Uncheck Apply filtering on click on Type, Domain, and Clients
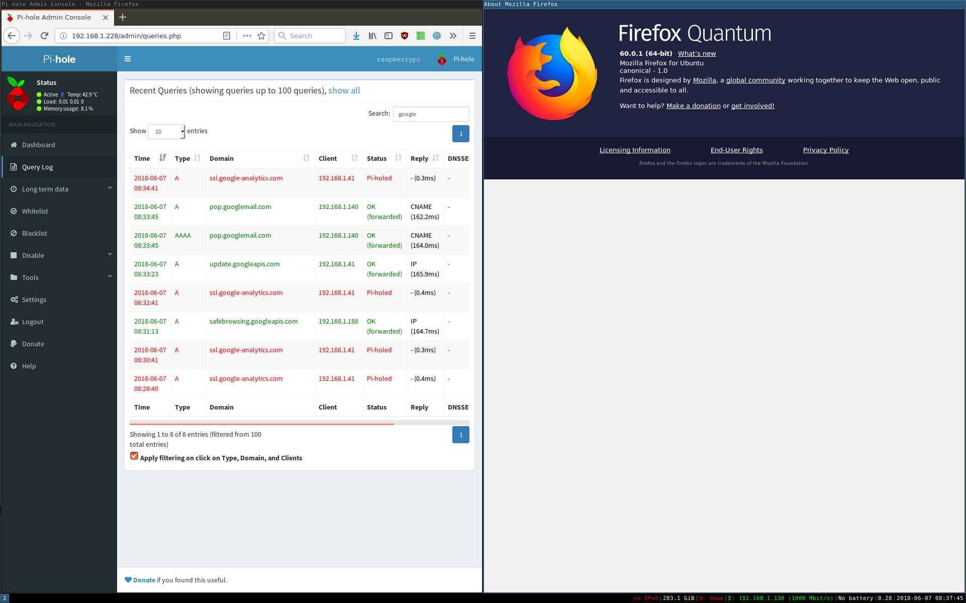Image resolution: width=966 pixels, height=603 pixels. click(134, 456)
